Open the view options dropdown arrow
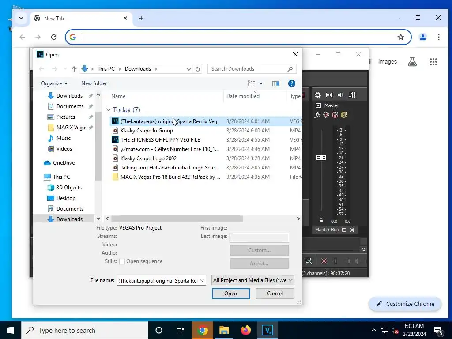452x339 pixels. coord(261,83)
